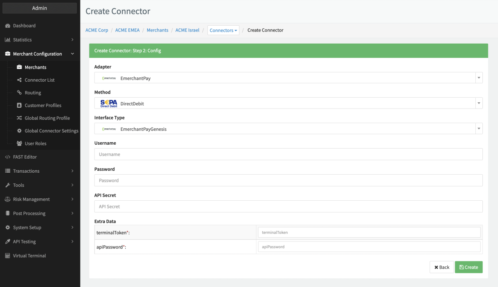498x287 pixels.
Task: Click the Virtual Terminal calculator icon
Action: click(x=7, y=256)
